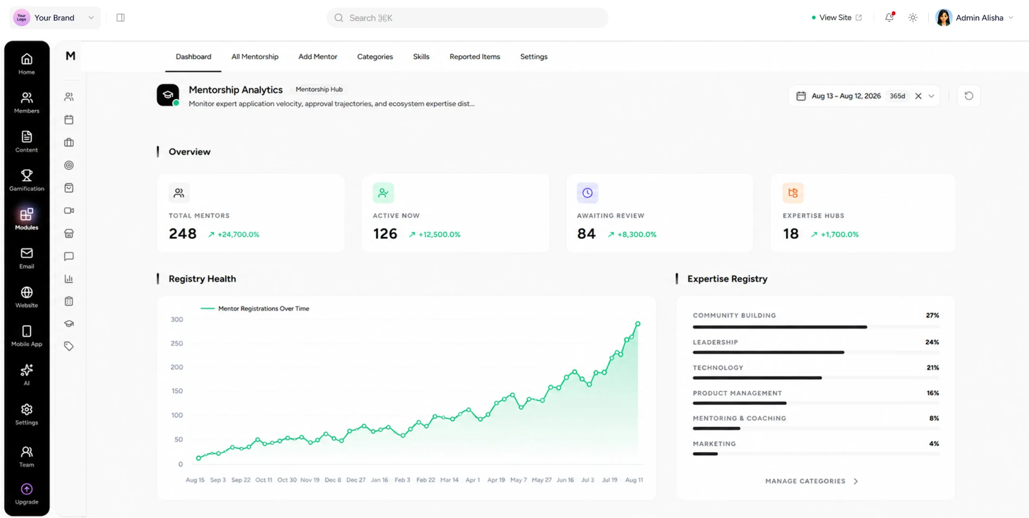
Task: Focus the Search field
Action: pos(467,18)
